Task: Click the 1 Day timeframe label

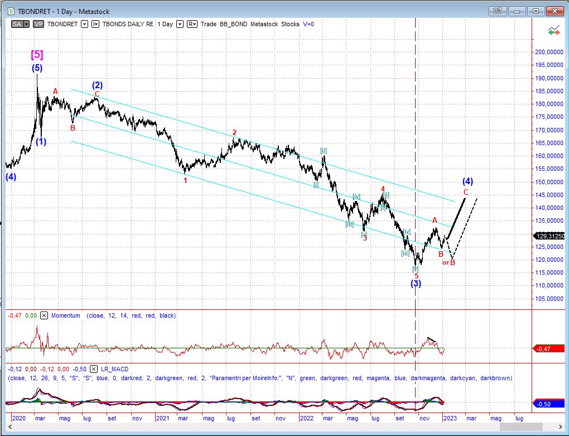Action: click(x=165, y=24)
